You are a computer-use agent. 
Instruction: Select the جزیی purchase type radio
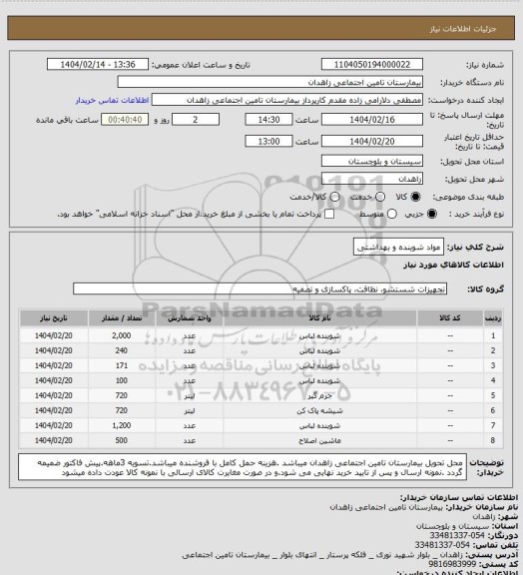pos(432,214)
